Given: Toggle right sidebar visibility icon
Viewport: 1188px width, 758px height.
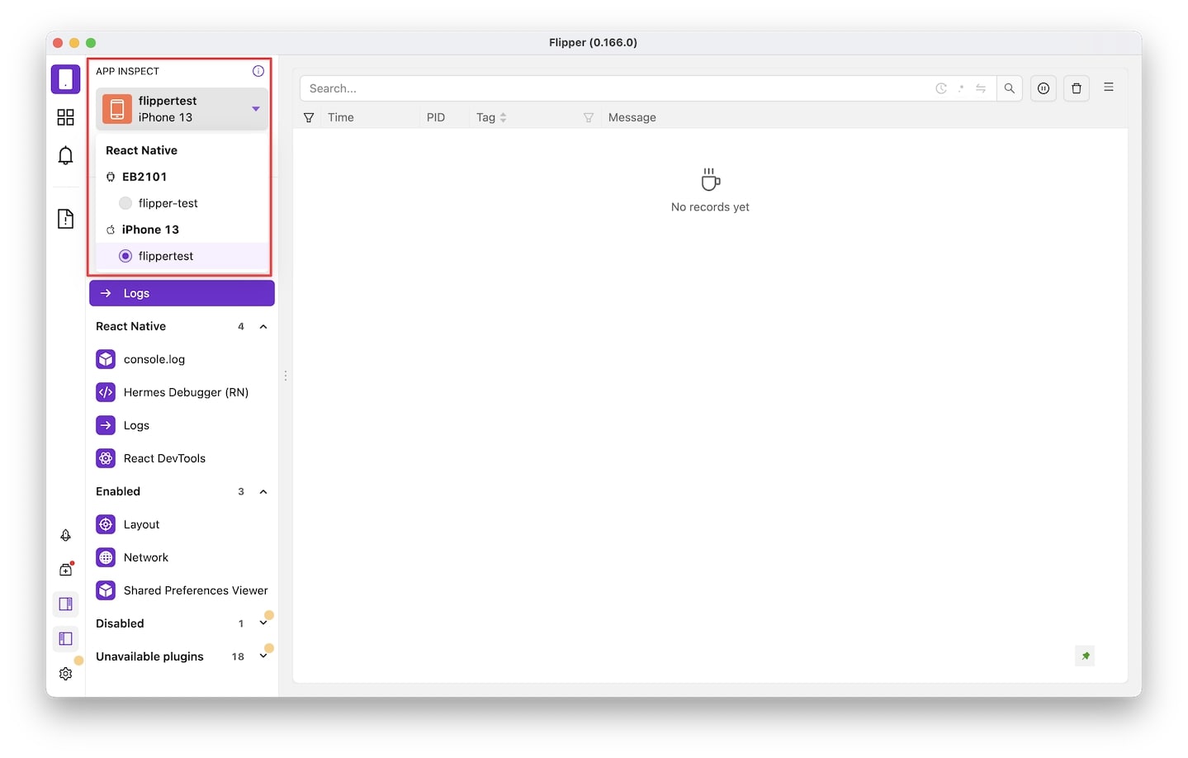Looking at the screenshot, I should click(x=65, y=604).
